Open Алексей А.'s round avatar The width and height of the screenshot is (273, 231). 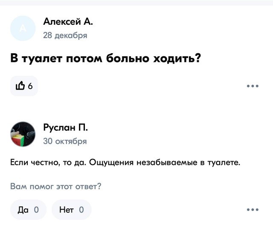pyautogui.click(x=23, y=28)
